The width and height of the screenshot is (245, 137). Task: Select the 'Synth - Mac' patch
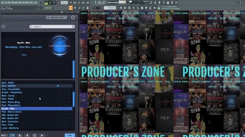(x=37, y=108)
